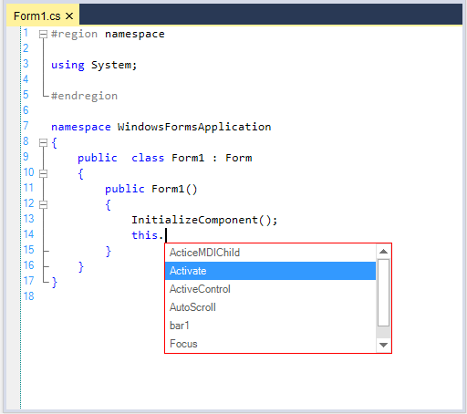The width and height of the screenshot is (467, 414).
Task: Select the highlighted Activate suggestion
Action: (x=271, y=271)
